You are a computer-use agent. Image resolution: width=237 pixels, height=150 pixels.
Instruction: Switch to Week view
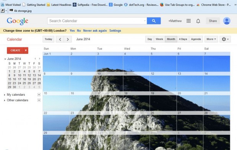tap(159, 39)
